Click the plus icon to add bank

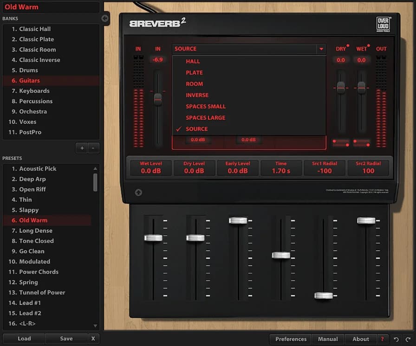pos(82,148)
